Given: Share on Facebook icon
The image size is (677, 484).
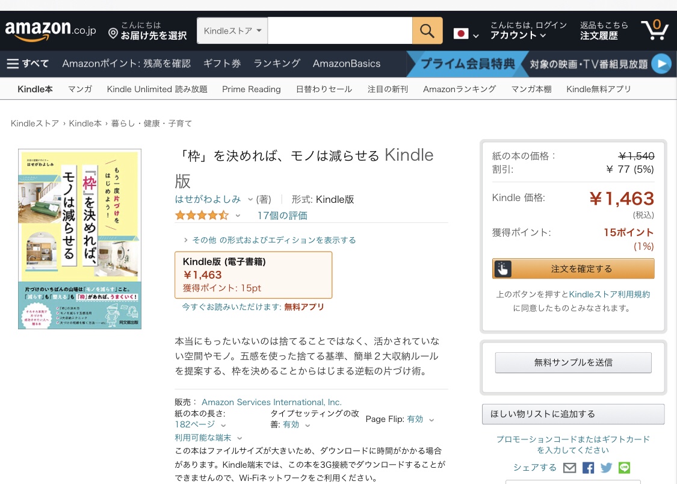Looking at the screenshot, I should pyautogui.click(x=588, y=468).
